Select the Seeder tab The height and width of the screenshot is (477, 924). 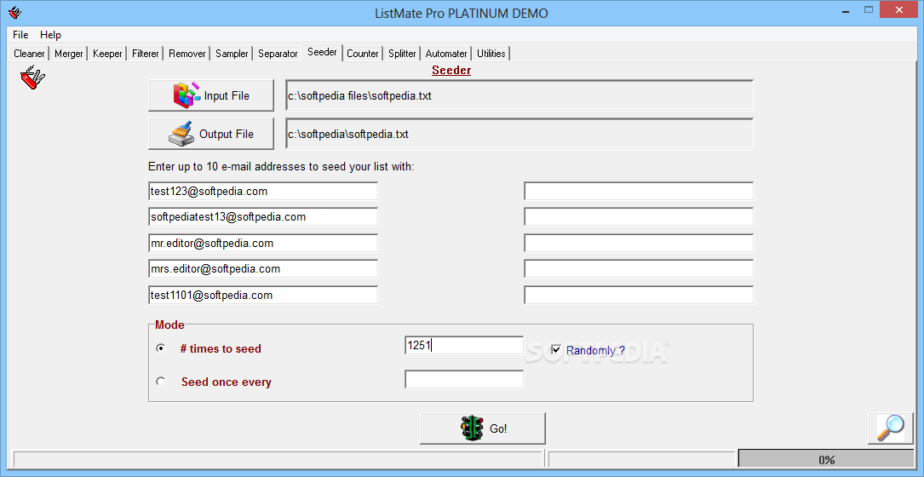323,52
